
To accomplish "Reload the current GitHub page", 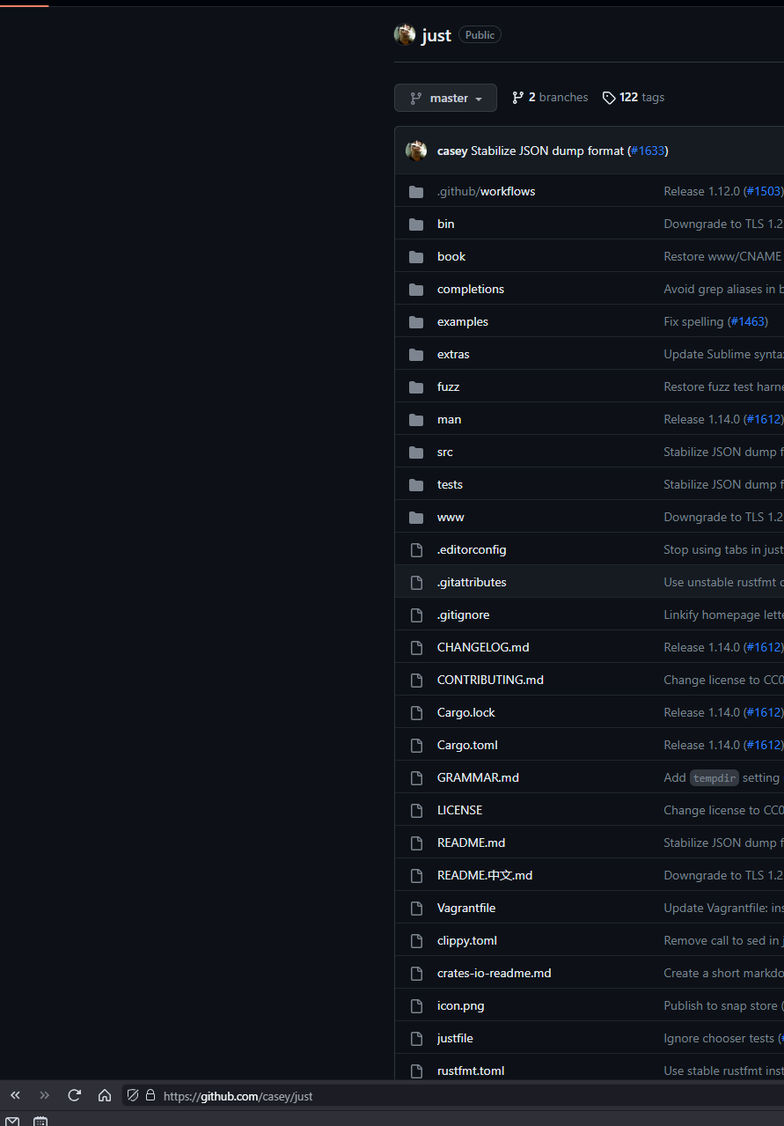I will tap(75, 1095).
